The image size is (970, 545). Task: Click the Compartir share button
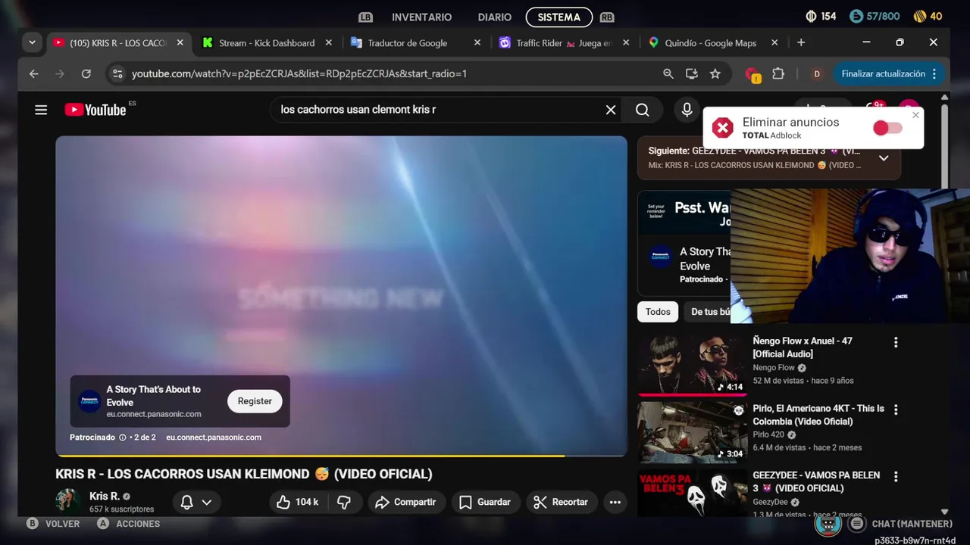[405, 502]
